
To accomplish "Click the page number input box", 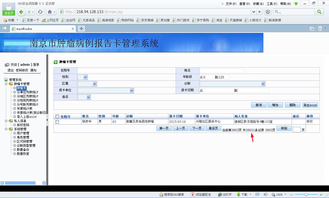I will click(x=297, y=130).
